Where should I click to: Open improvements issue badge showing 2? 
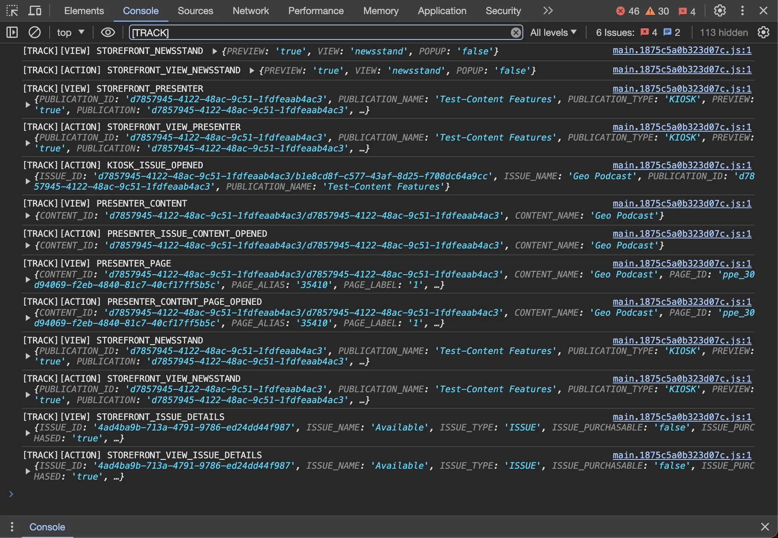672,32
